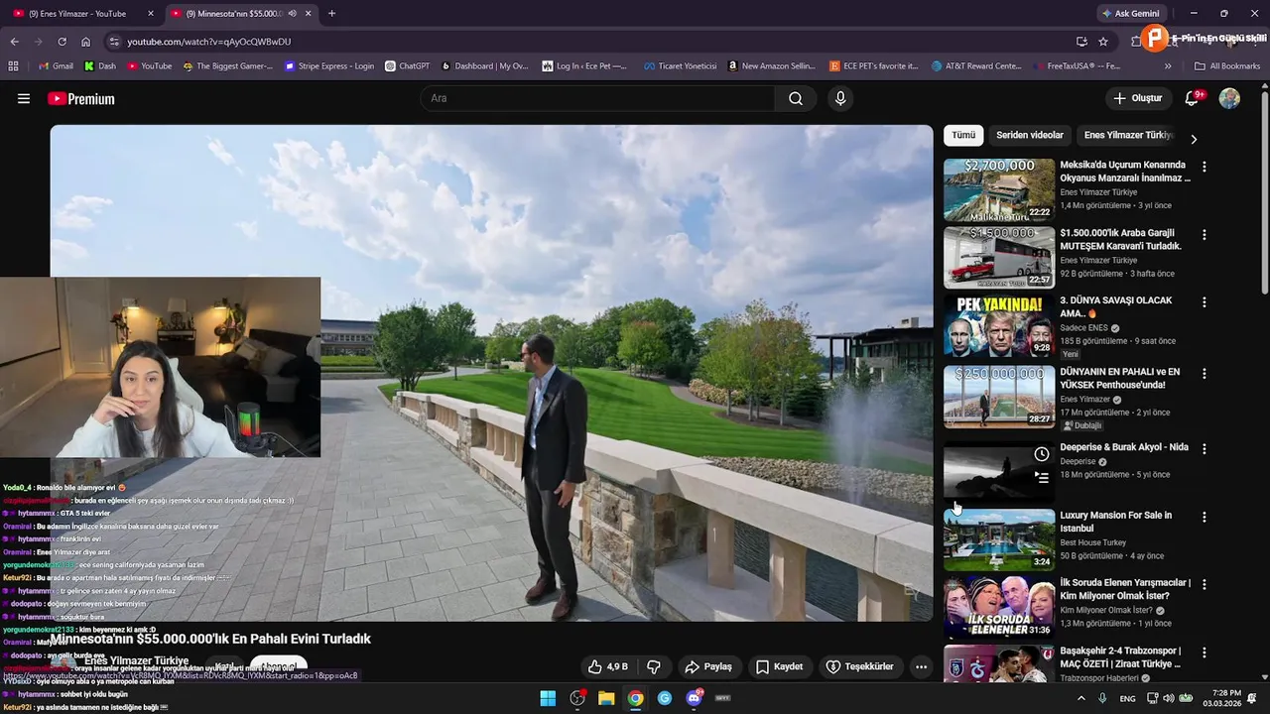
Task: Open a new browser tab
Action: pyautogui.click(x=331, y=14)
